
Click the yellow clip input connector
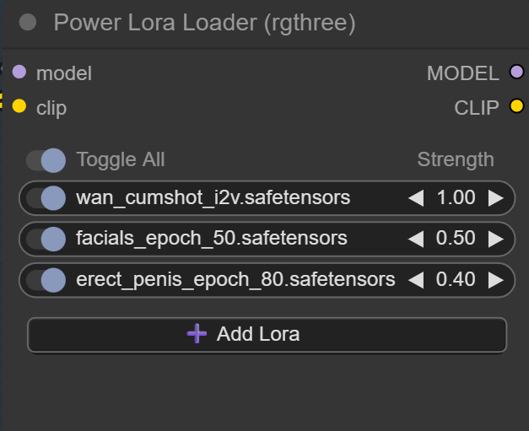19,106
